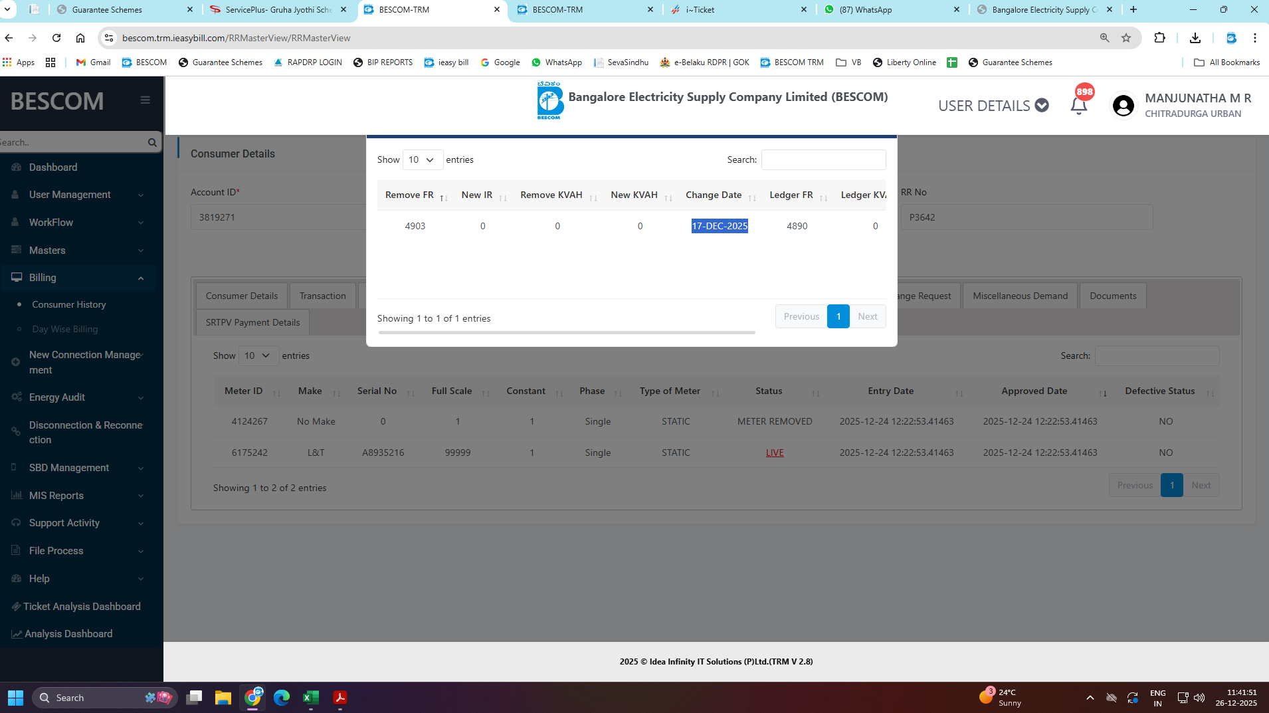Focus the popup Search field
This screenshot has width=1269, height=713.
click(824, 160)
